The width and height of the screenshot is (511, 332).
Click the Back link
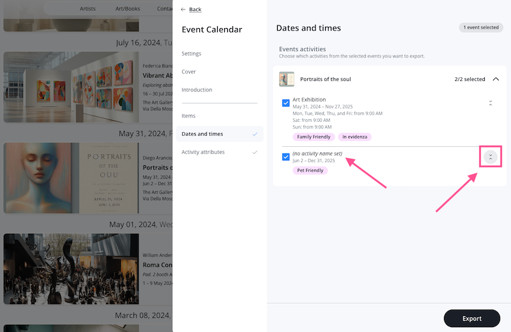point(195,10)
